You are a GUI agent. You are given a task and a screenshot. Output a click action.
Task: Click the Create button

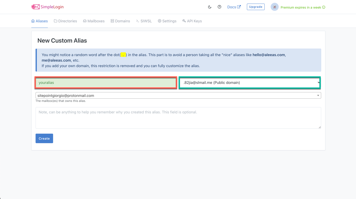(44, 138)
